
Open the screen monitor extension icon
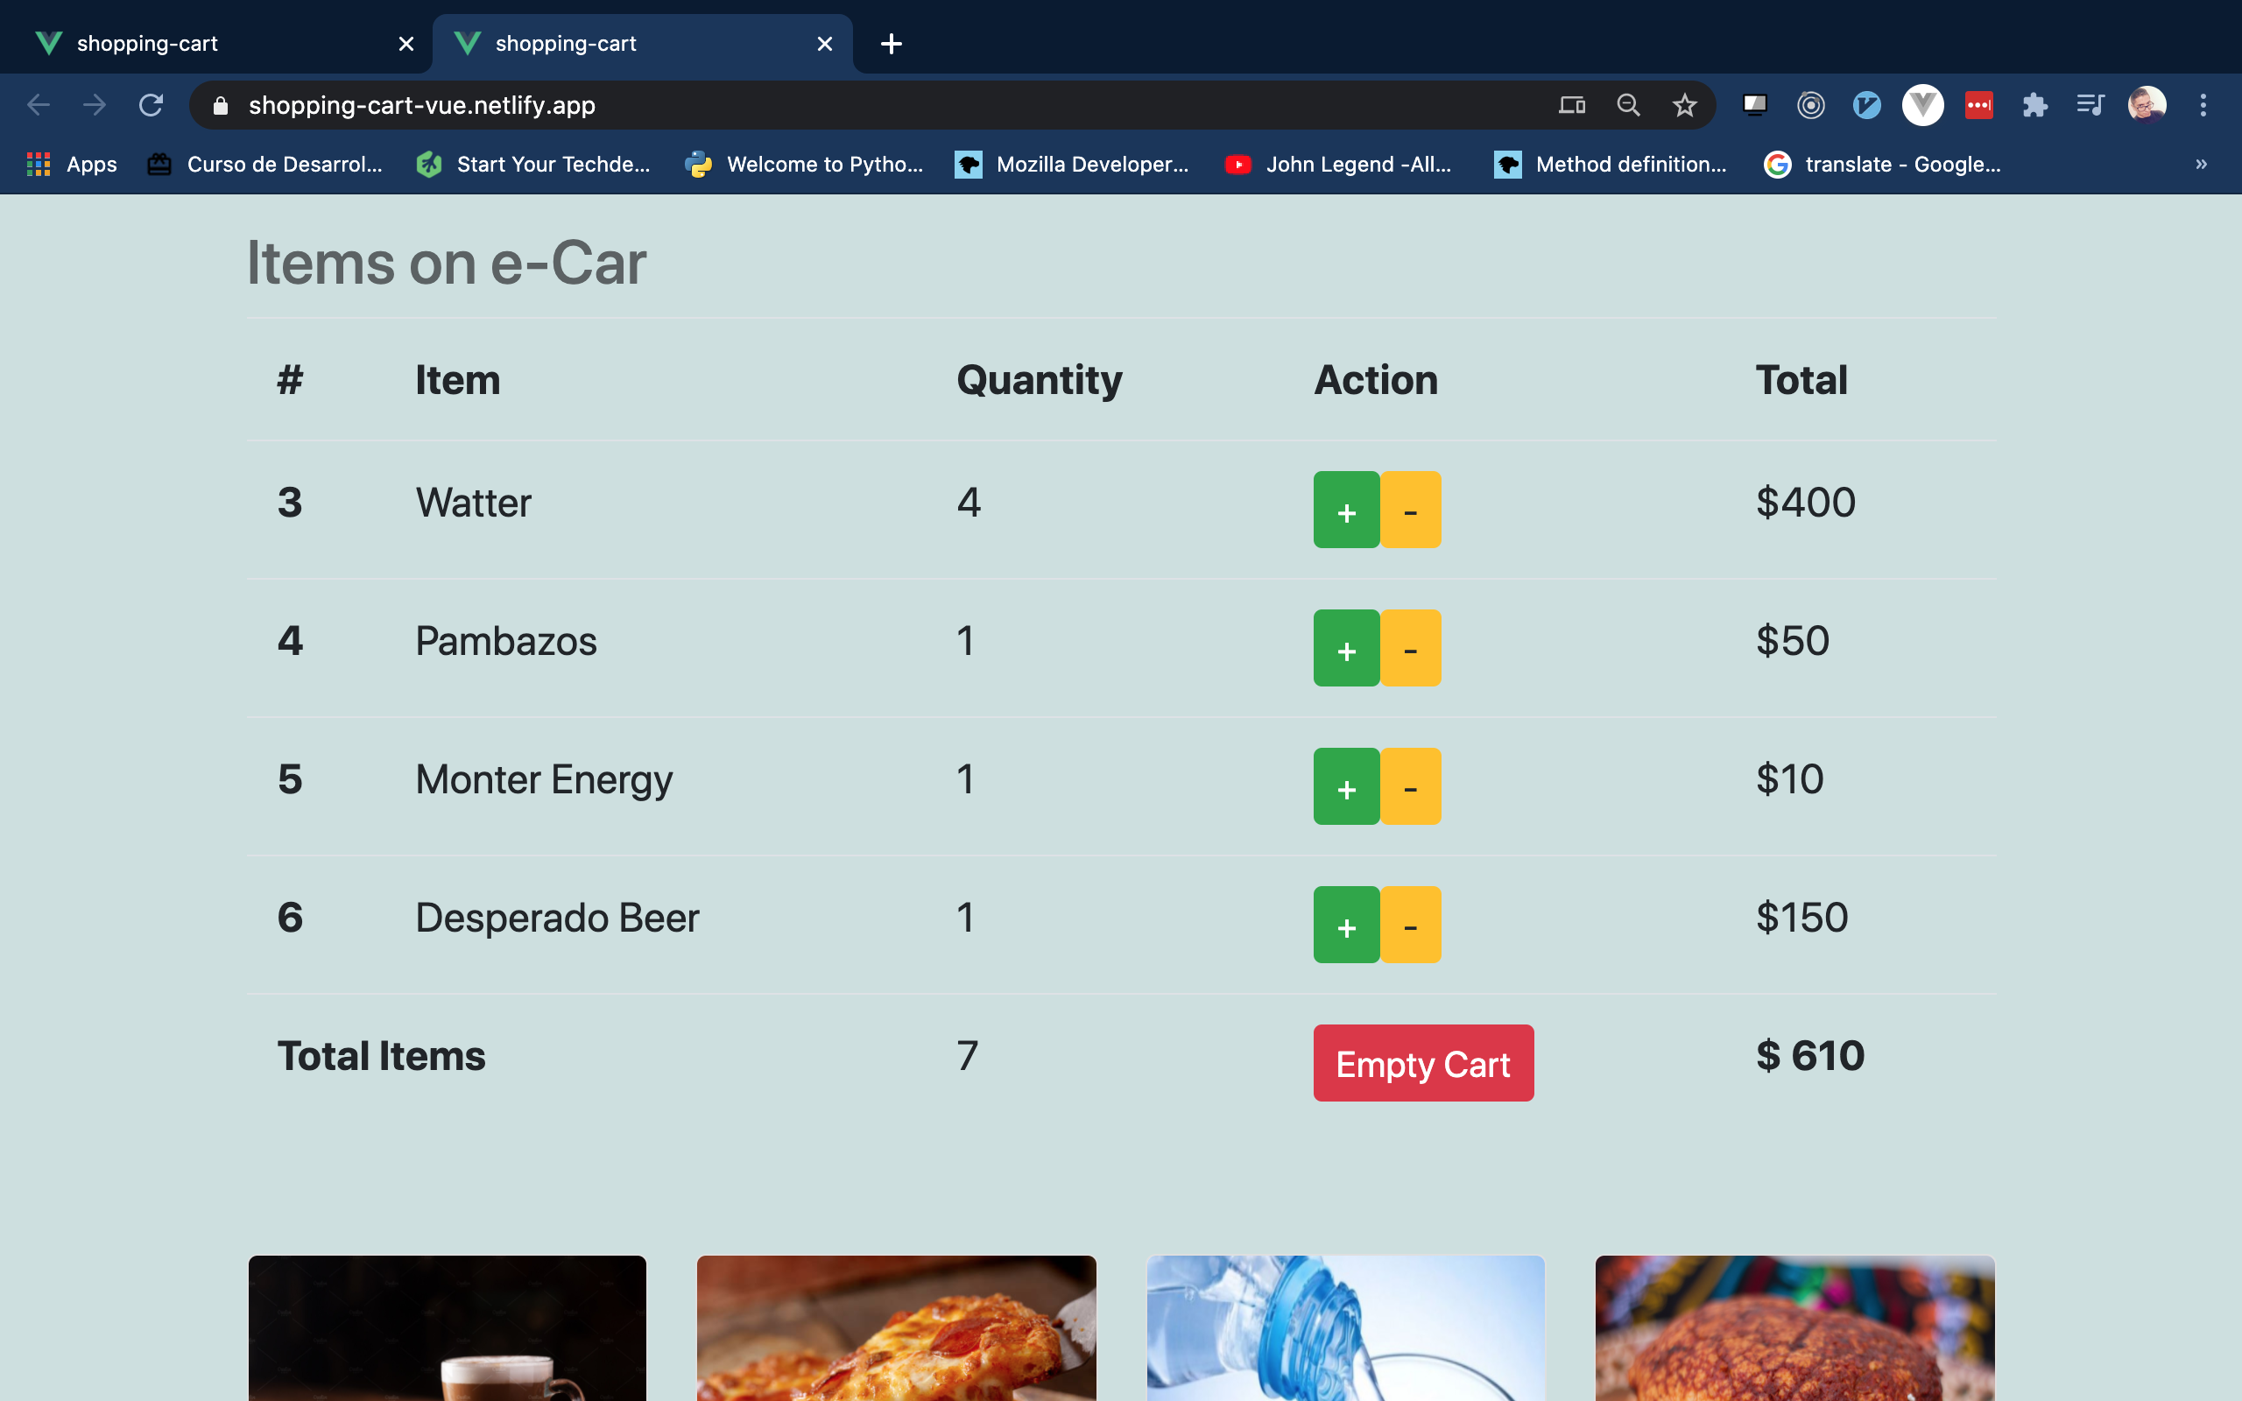click(x=1755, y=105)
